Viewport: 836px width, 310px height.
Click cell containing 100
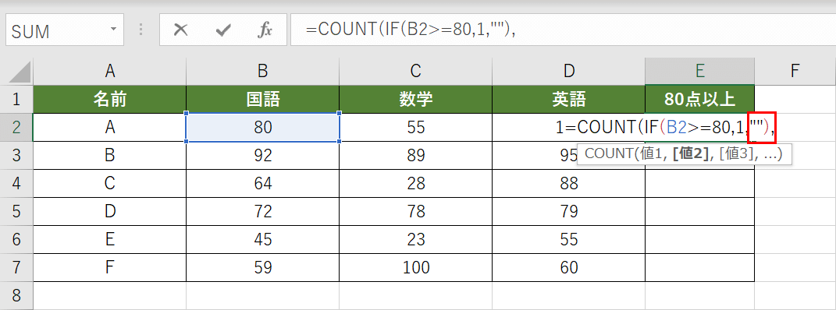[416, 267]
